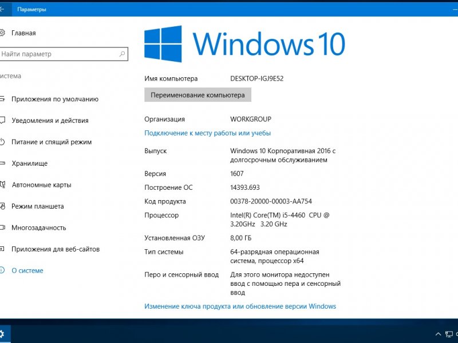Open the Автономные карты section
The image size is (458, 343).
click(41, 185)
